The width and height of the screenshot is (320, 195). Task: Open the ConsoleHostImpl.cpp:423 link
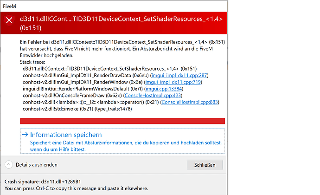point(153,96)
